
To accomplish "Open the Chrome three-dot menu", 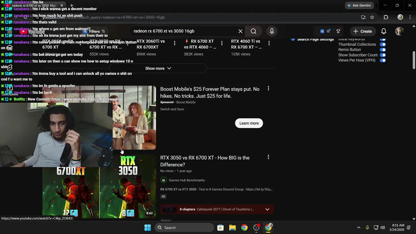I will coord(410,17).
